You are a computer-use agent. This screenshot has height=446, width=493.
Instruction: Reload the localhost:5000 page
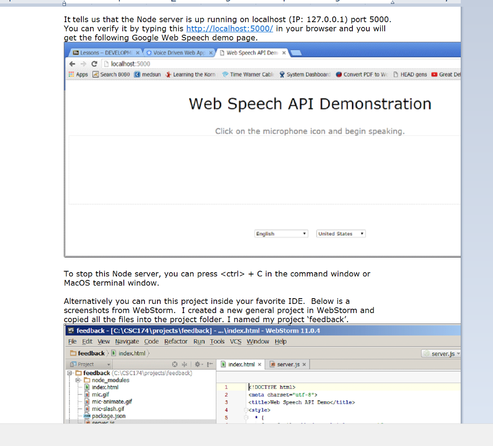point(94,64)
